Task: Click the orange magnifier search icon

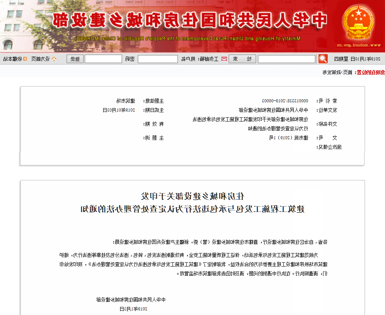Action: (323, 59)
